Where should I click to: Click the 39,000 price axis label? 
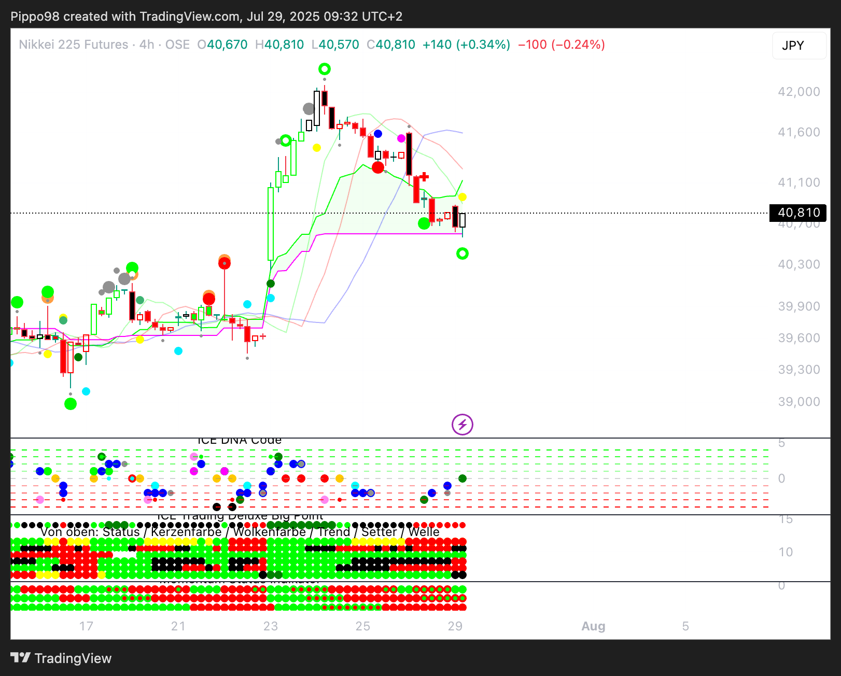coord(798,402)
